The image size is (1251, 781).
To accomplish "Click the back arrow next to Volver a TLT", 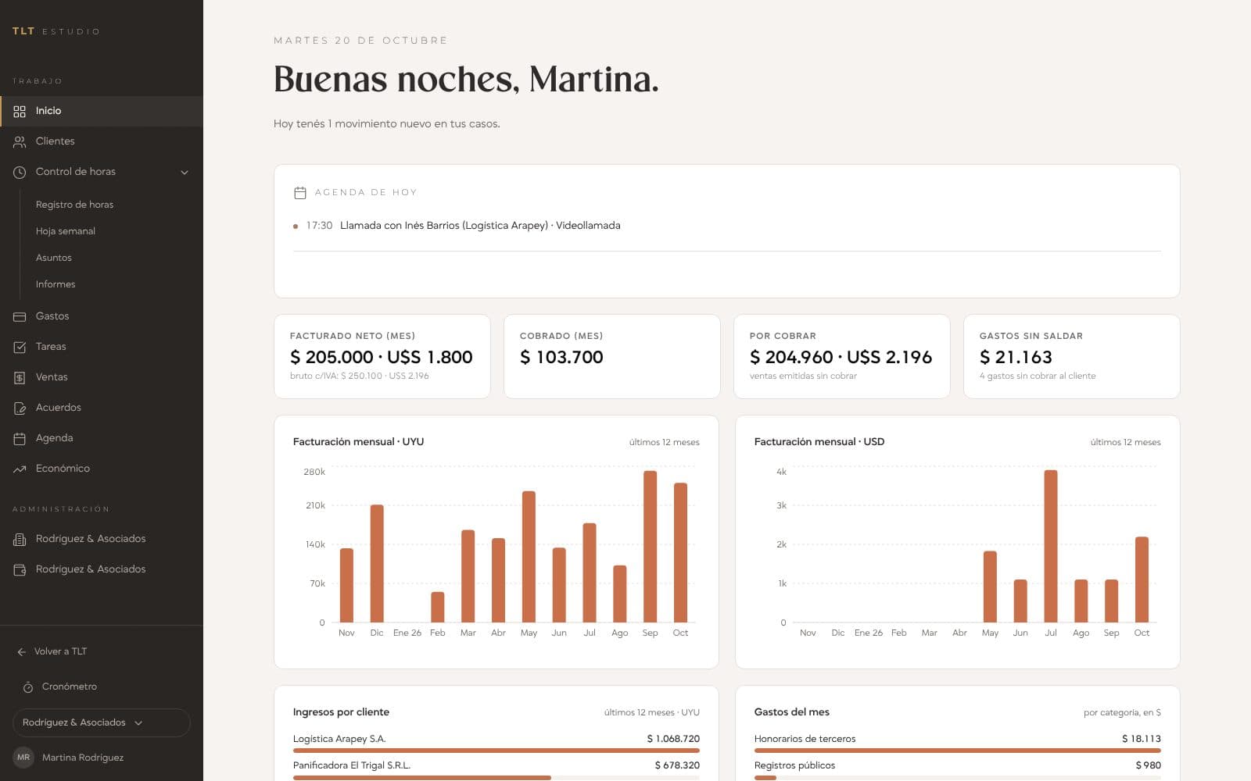I will 22,651.
